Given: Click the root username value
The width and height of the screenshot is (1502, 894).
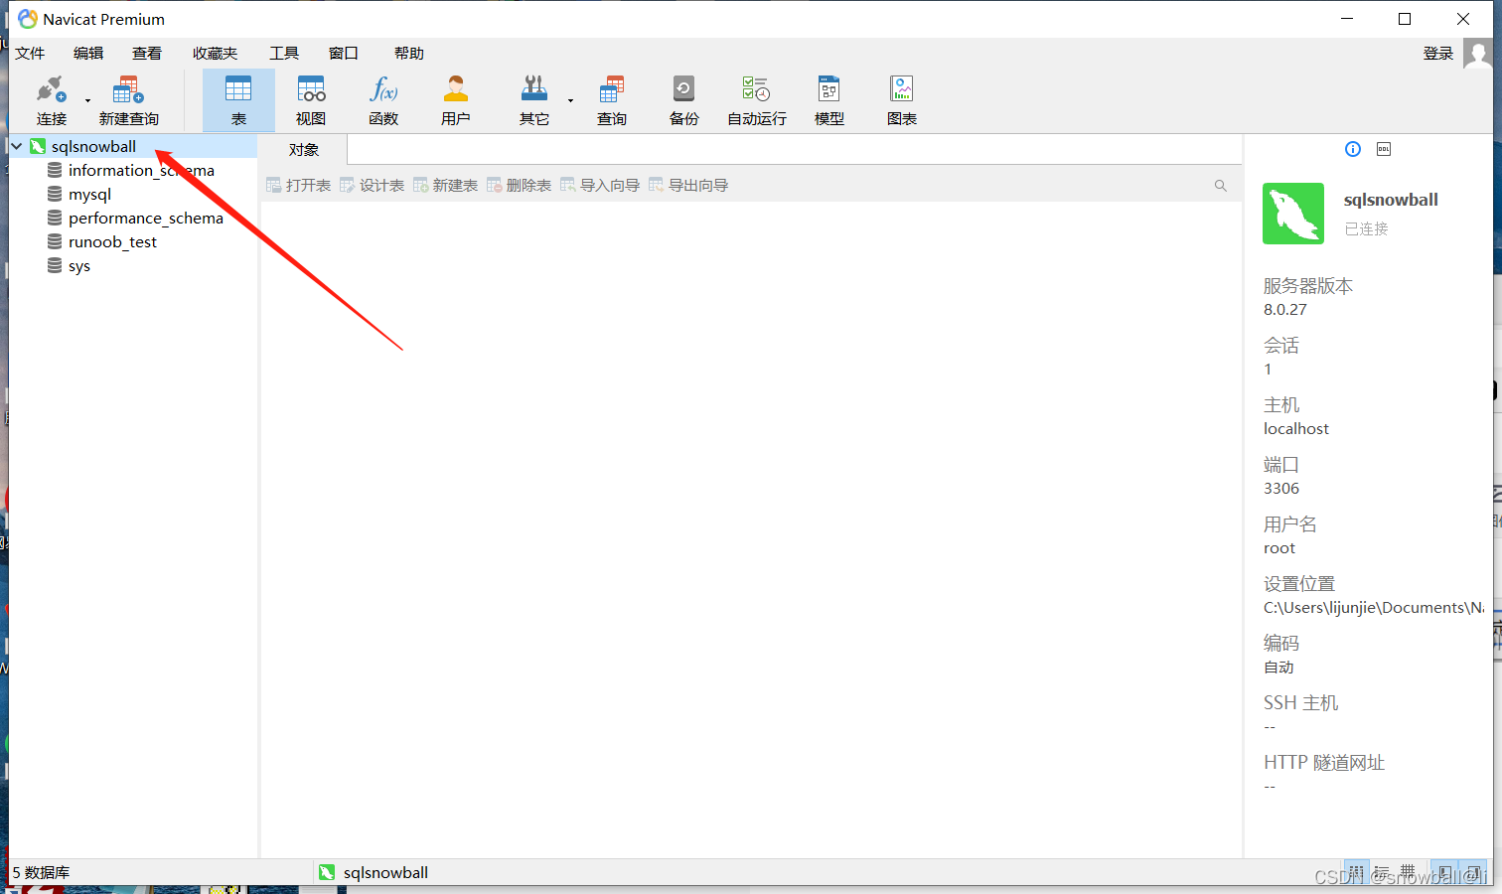Looking at the screenshot, I should (1279, 548).
